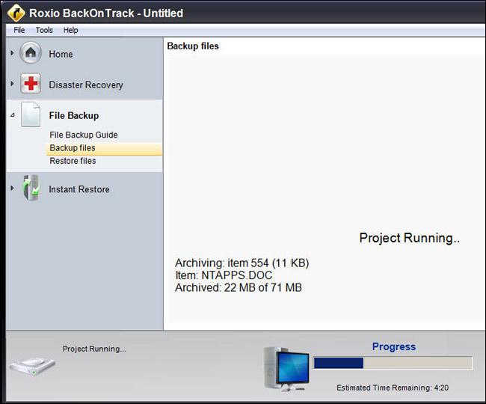Click the Roxio BackOnTrack logo icon
486x404 pixels.
[x=16, y=13]
